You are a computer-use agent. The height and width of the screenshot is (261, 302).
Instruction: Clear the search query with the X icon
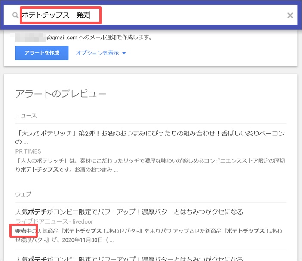(290, 15)
